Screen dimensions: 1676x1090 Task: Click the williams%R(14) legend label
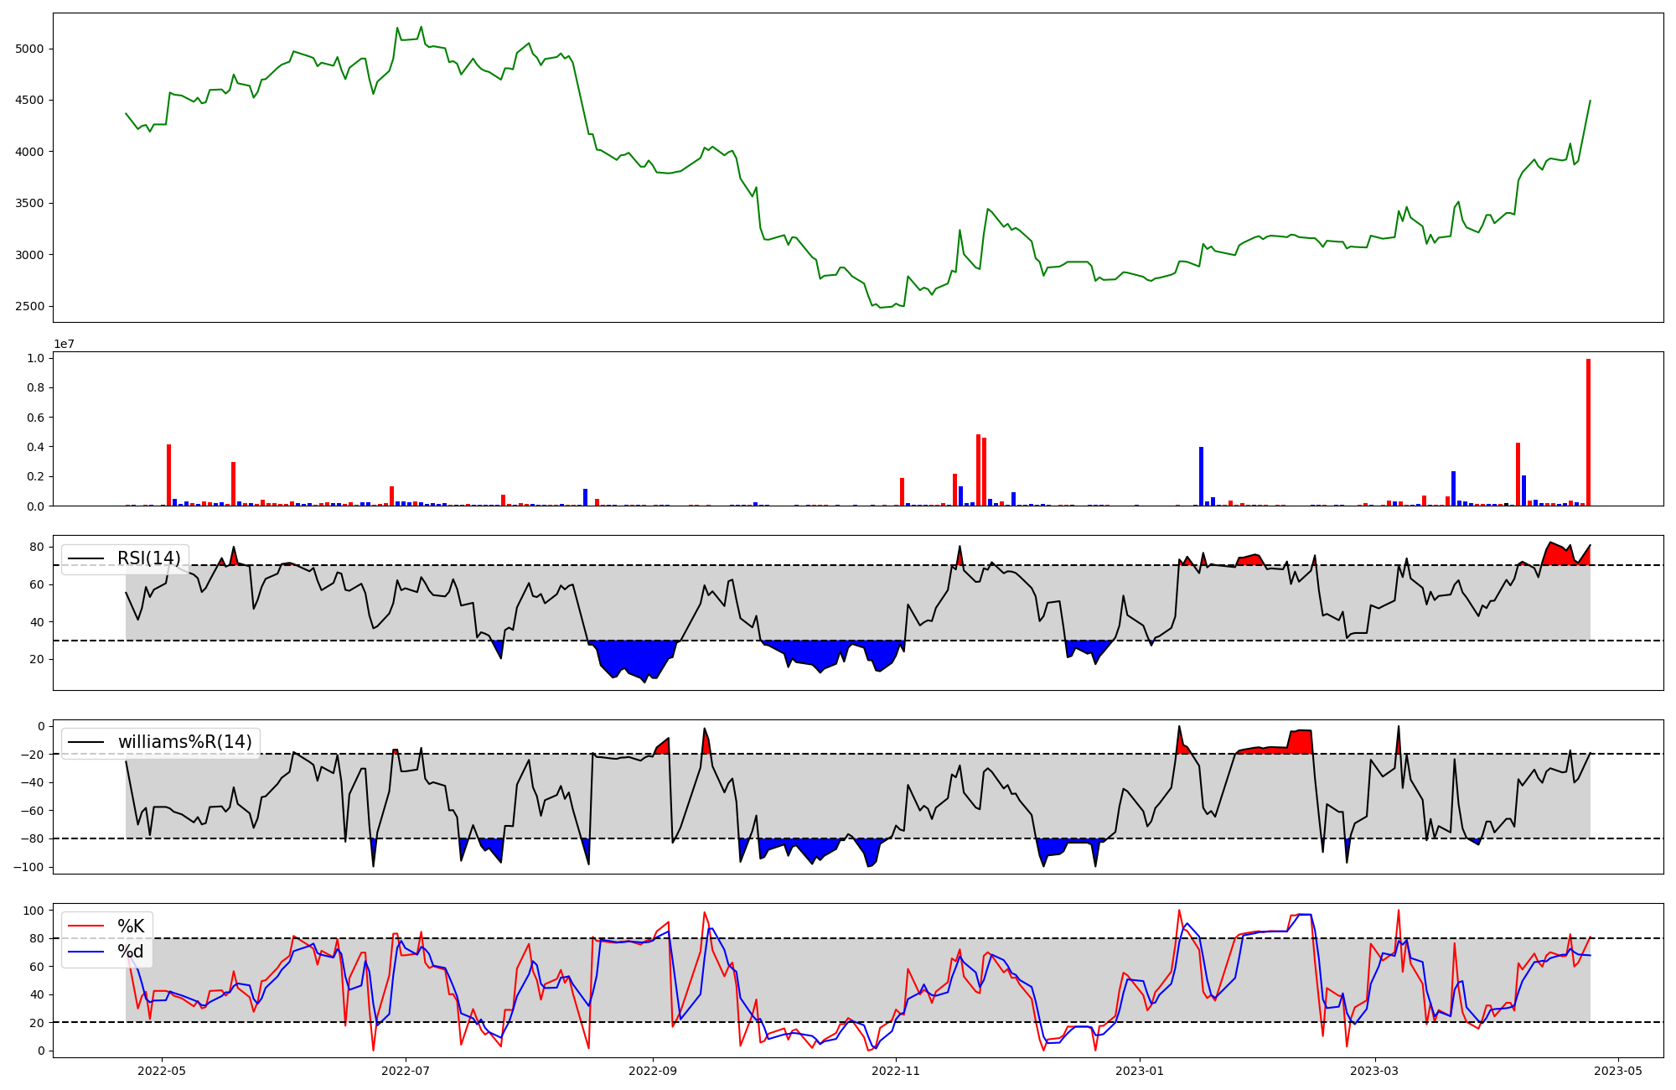tap(184, 742)
